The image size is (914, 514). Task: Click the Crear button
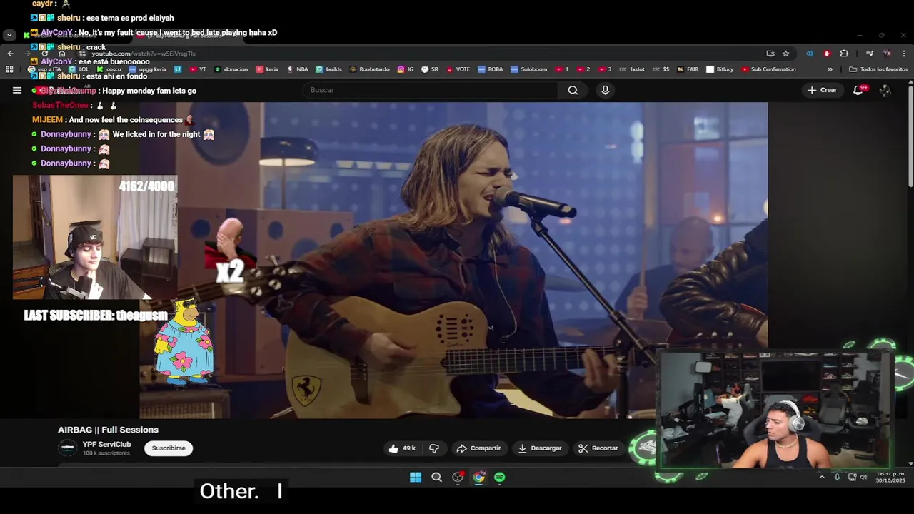tap(822, 90)
